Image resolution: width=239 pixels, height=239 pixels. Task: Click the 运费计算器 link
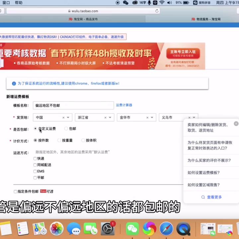point(124,105)
